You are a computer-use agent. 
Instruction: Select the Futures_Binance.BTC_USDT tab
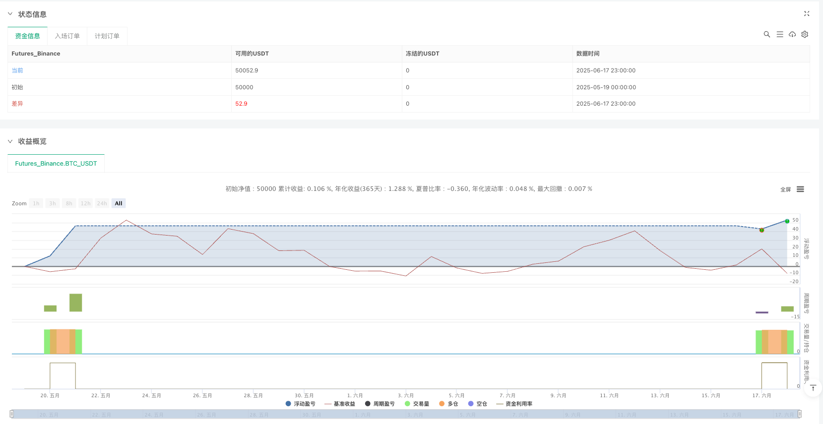coord(56,164)
